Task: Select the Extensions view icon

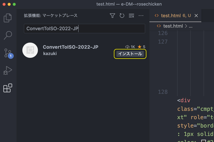Action: (x=8, y=88)
